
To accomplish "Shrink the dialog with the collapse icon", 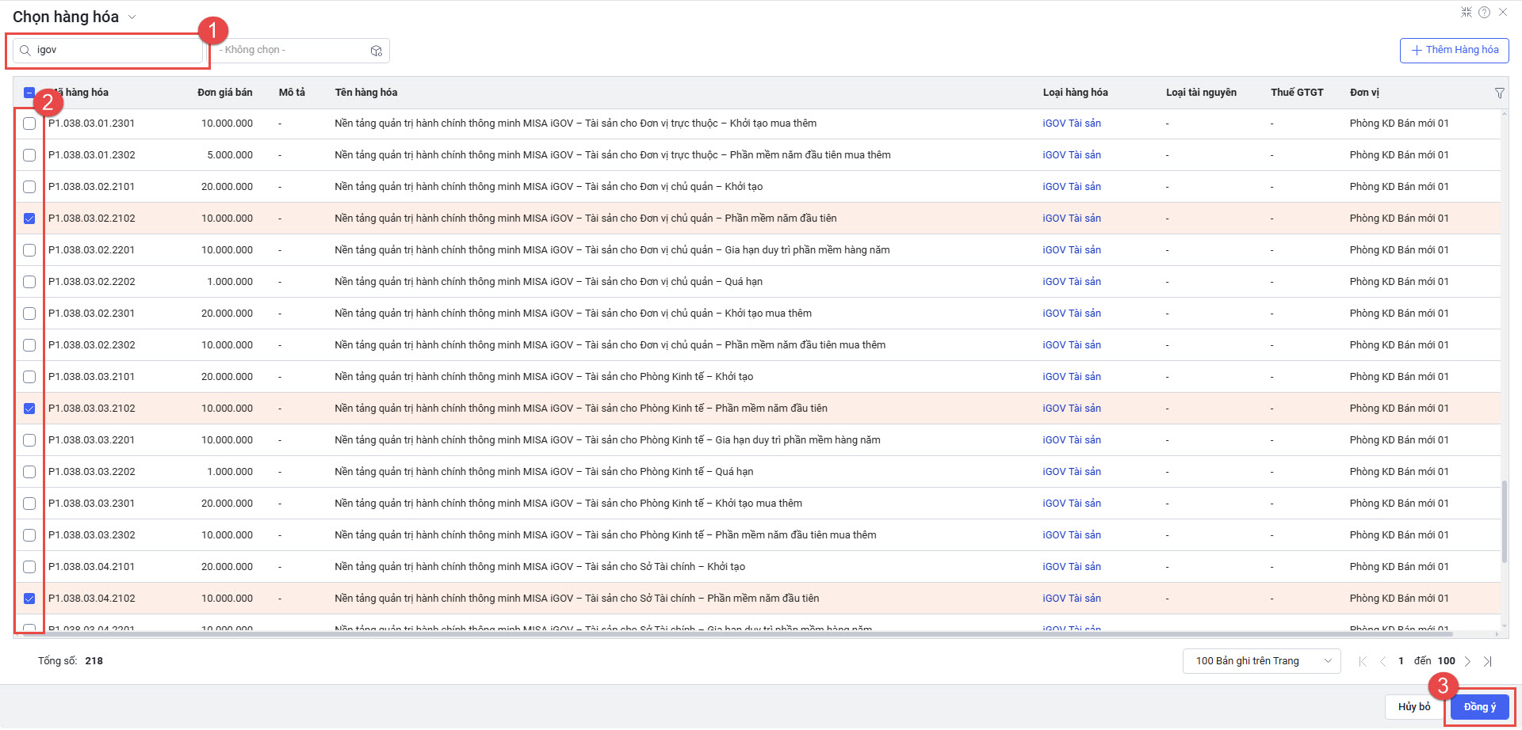I will coord(1467,13).
